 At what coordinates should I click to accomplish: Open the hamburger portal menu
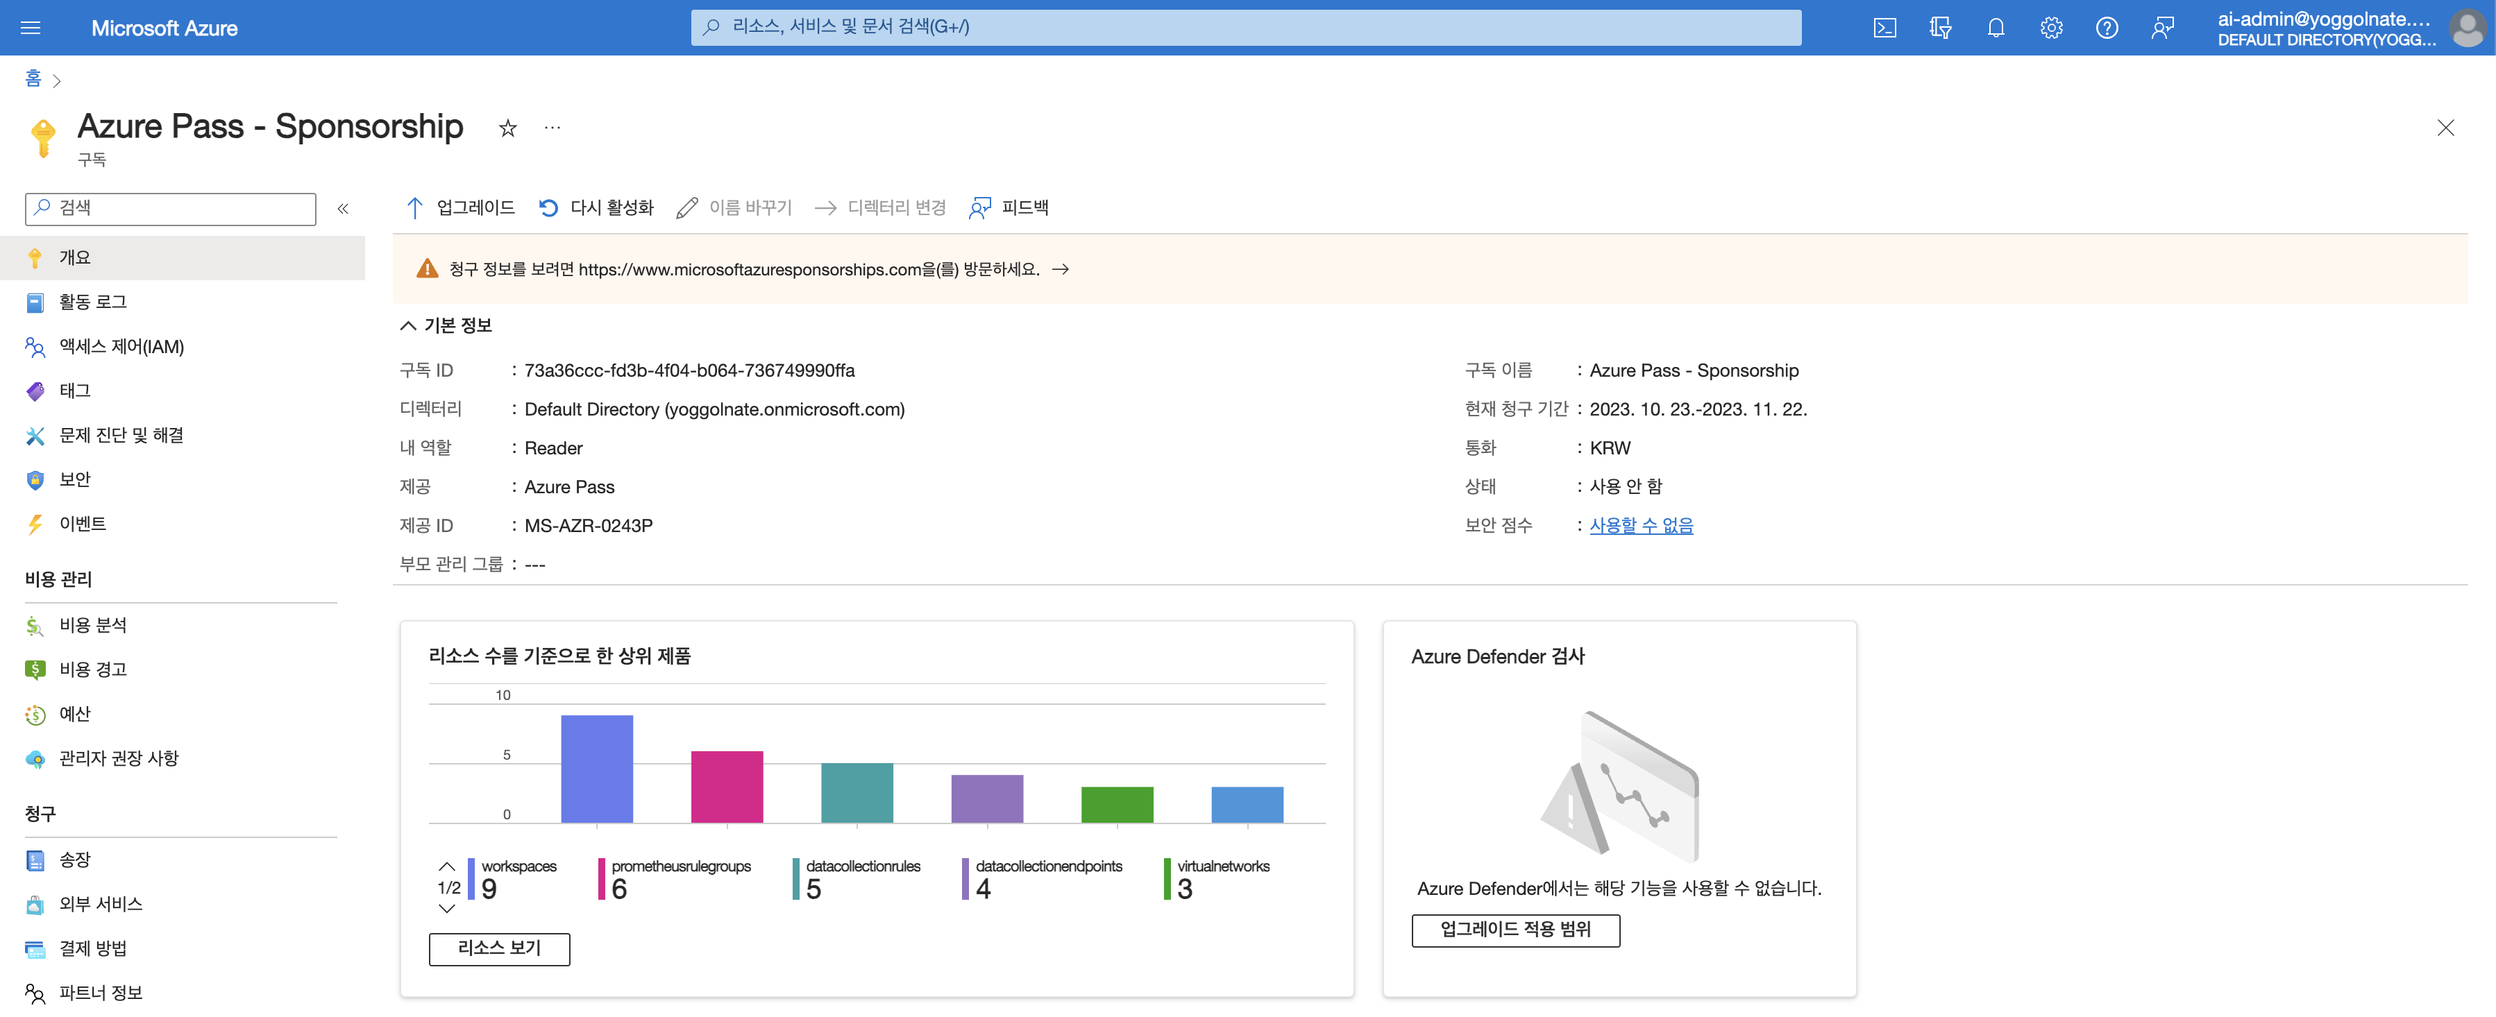30,28
